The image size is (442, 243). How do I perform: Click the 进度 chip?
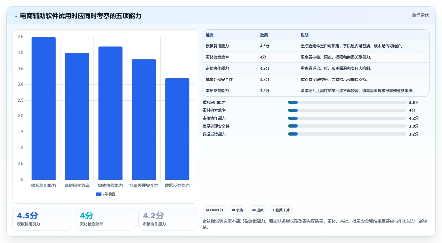[x=258, y=210]
